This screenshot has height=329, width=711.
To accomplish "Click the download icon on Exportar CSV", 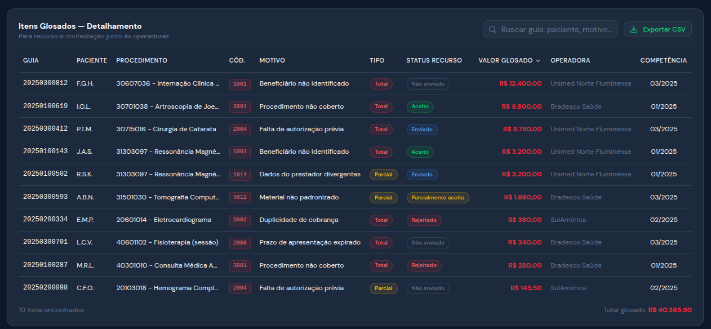I will click(634, 29).
